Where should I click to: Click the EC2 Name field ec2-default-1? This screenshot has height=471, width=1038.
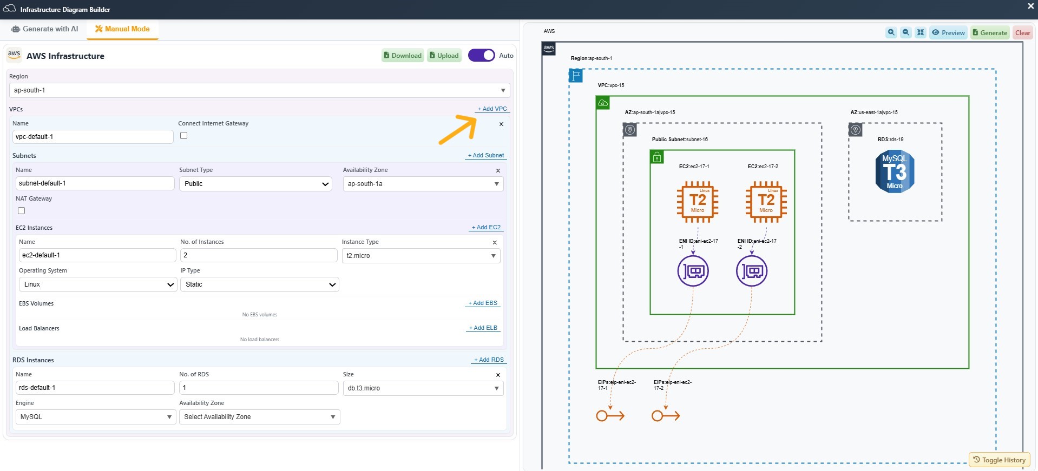[97, 255]
